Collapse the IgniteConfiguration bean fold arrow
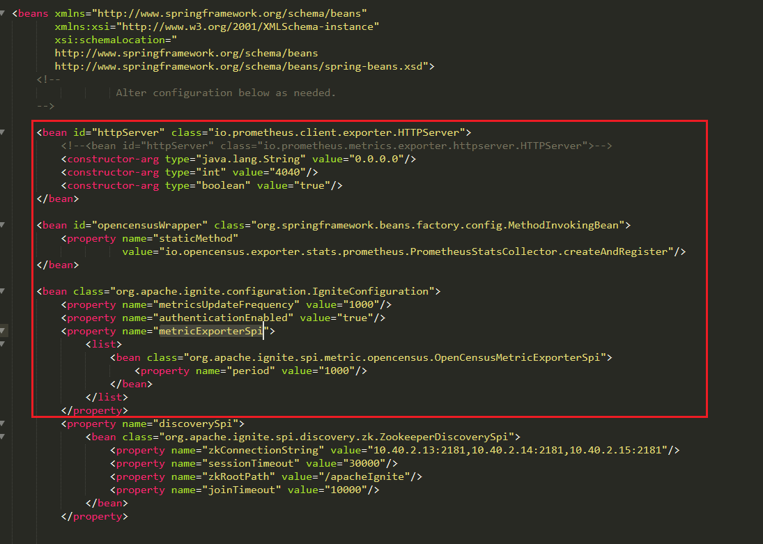The image size is (763, 544). (3, 291)
